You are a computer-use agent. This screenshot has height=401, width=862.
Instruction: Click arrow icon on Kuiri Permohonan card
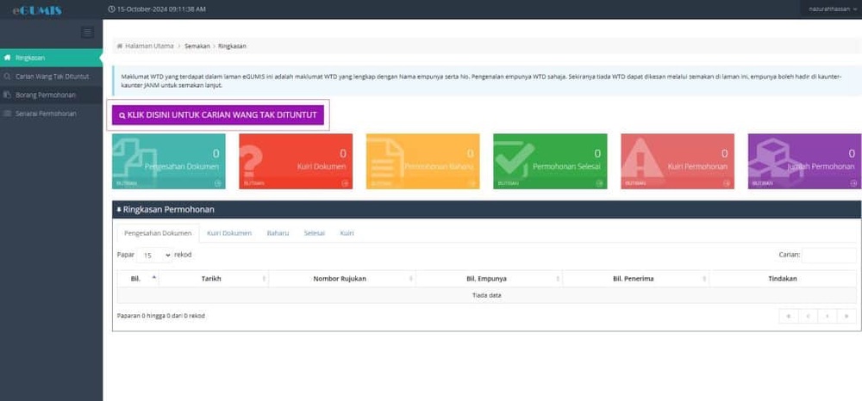727,183
